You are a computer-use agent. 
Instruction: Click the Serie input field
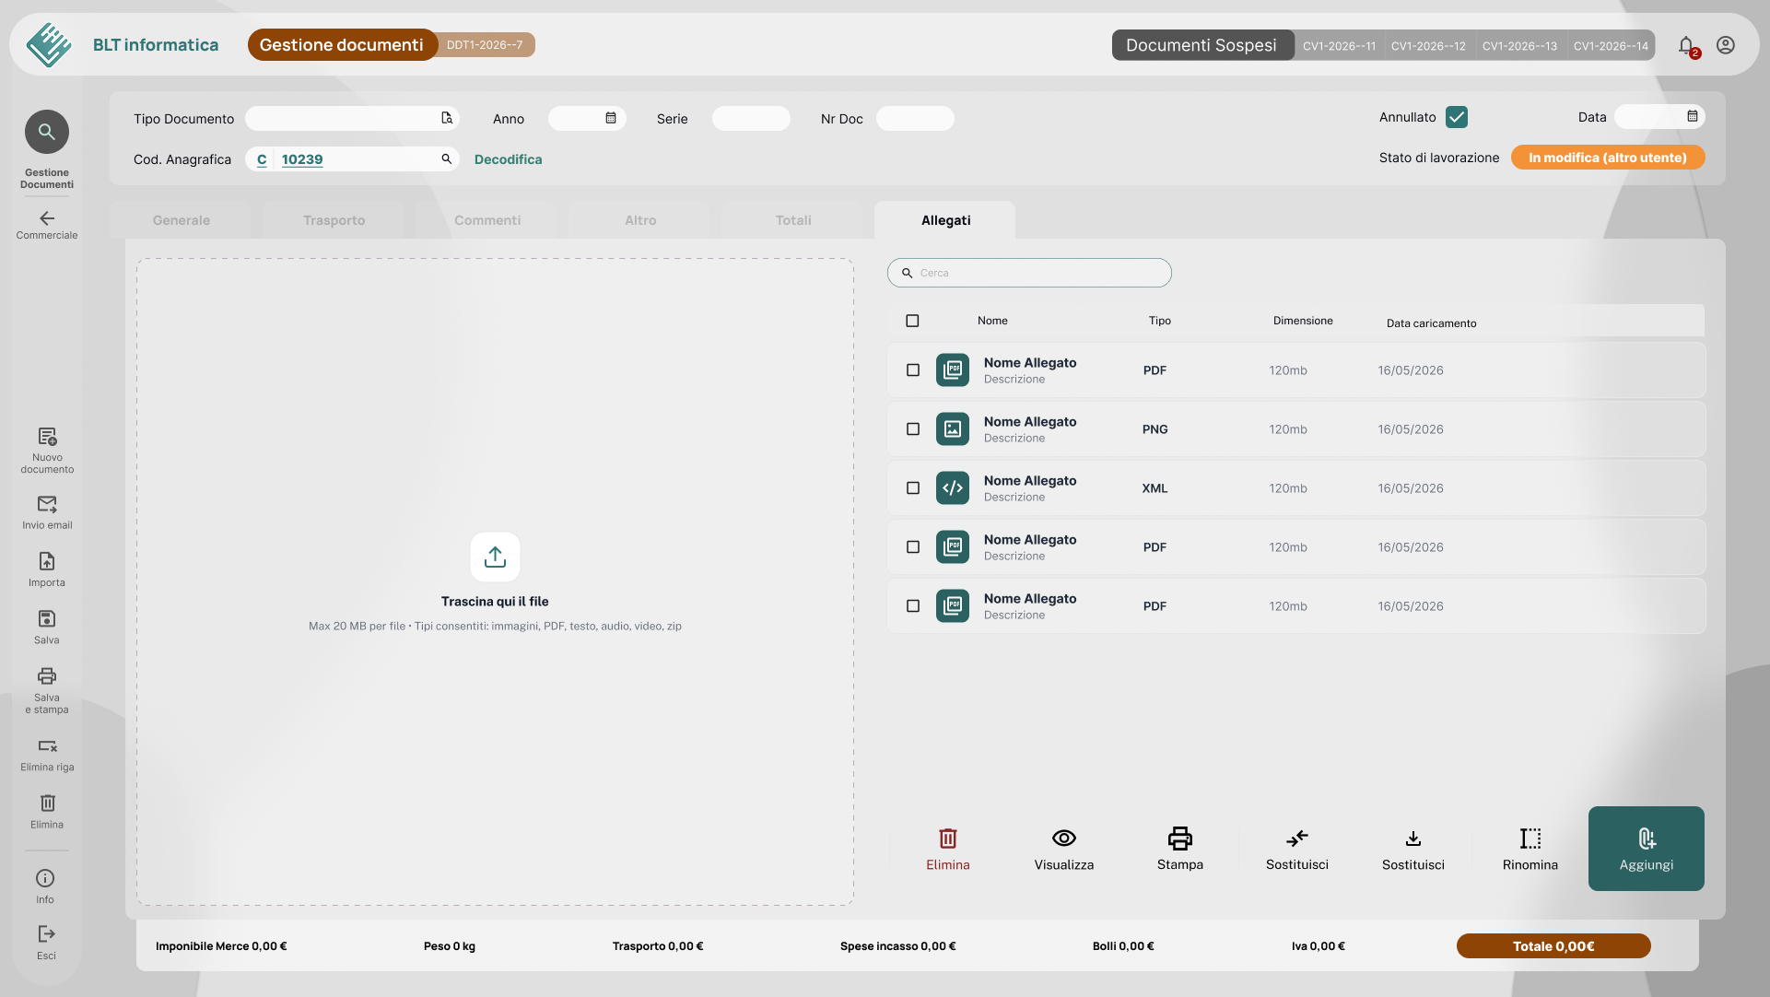click(x=751, y=118)
